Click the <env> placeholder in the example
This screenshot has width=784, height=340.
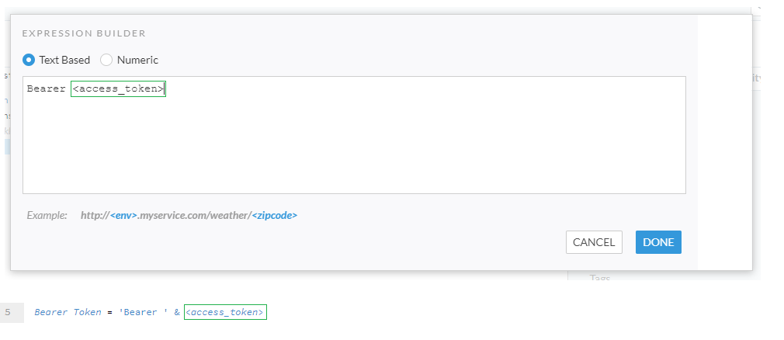(x=123, y=215)
